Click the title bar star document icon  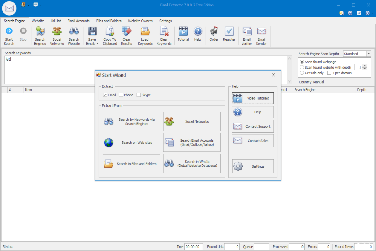pyautogui.click(x=342, y=13)
